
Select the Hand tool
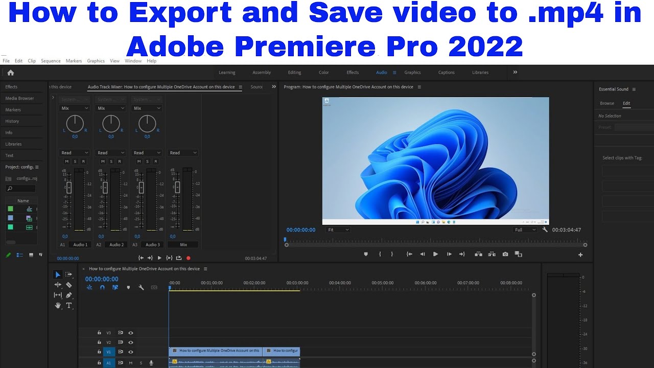coord(58,305)
